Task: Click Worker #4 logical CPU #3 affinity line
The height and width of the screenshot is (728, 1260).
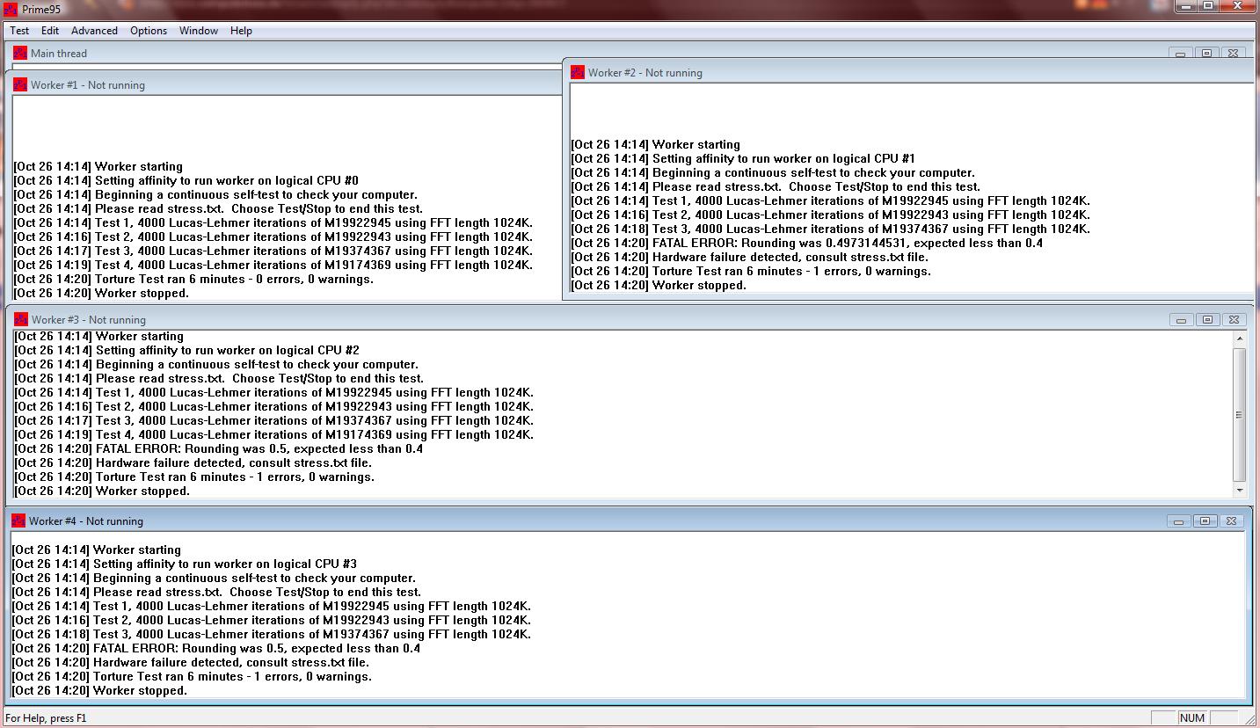Action: click(x=184, y=564)
